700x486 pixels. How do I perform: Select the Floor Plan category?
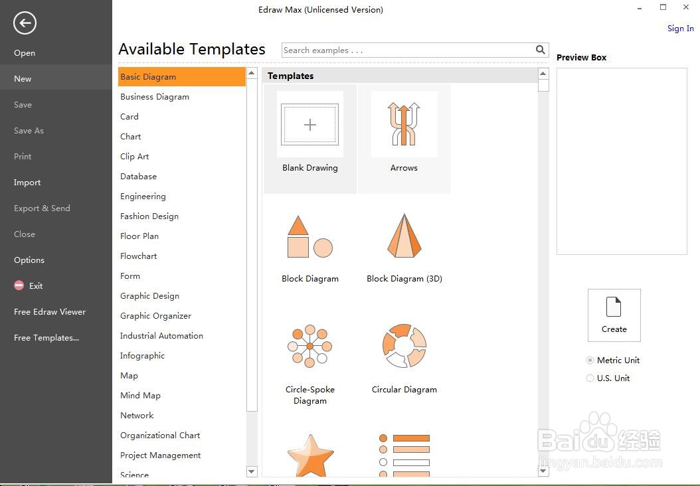(x=139, y=236)
